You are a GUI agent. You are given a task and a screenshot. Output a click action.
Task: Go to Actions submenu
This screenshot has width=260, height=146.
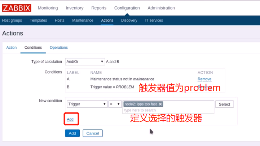pos(107,21)
